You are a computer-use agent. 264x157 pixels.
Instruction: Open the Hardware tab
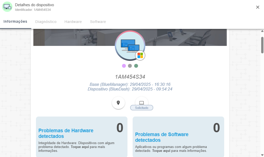click(73, 22)
